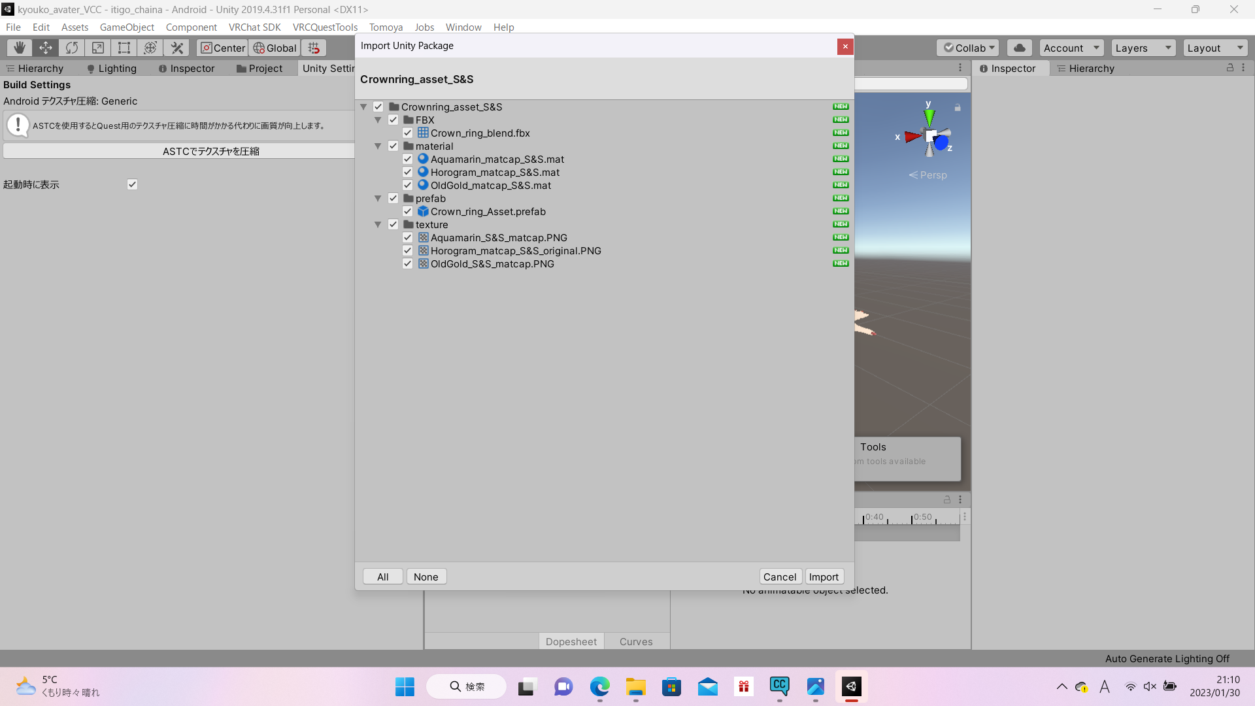Select the Rotate tool
This screenshot has width=1255, height=706.
pyautogui.click(x=72, y=48)
